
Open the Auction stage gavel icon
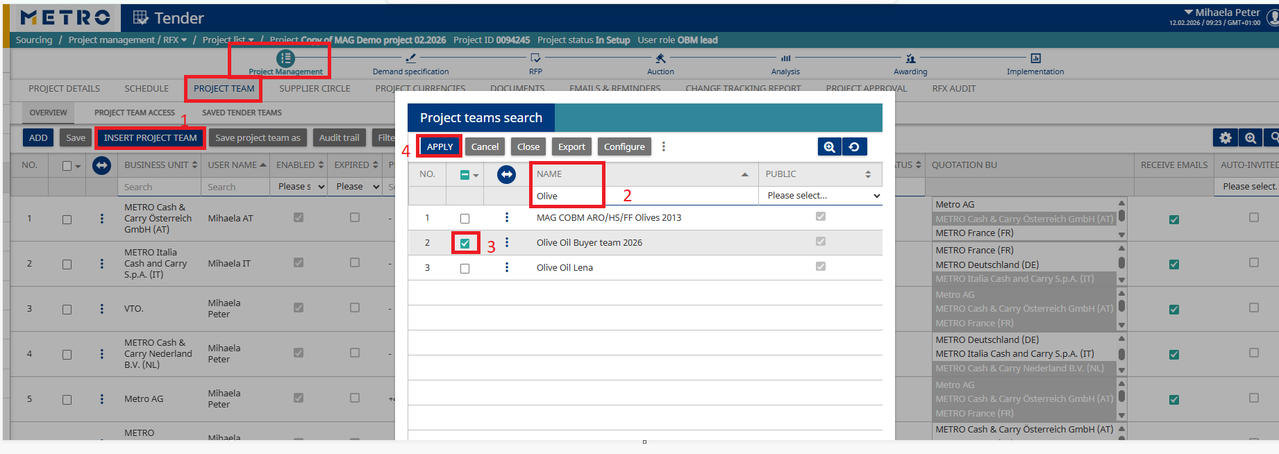point(660,58)
